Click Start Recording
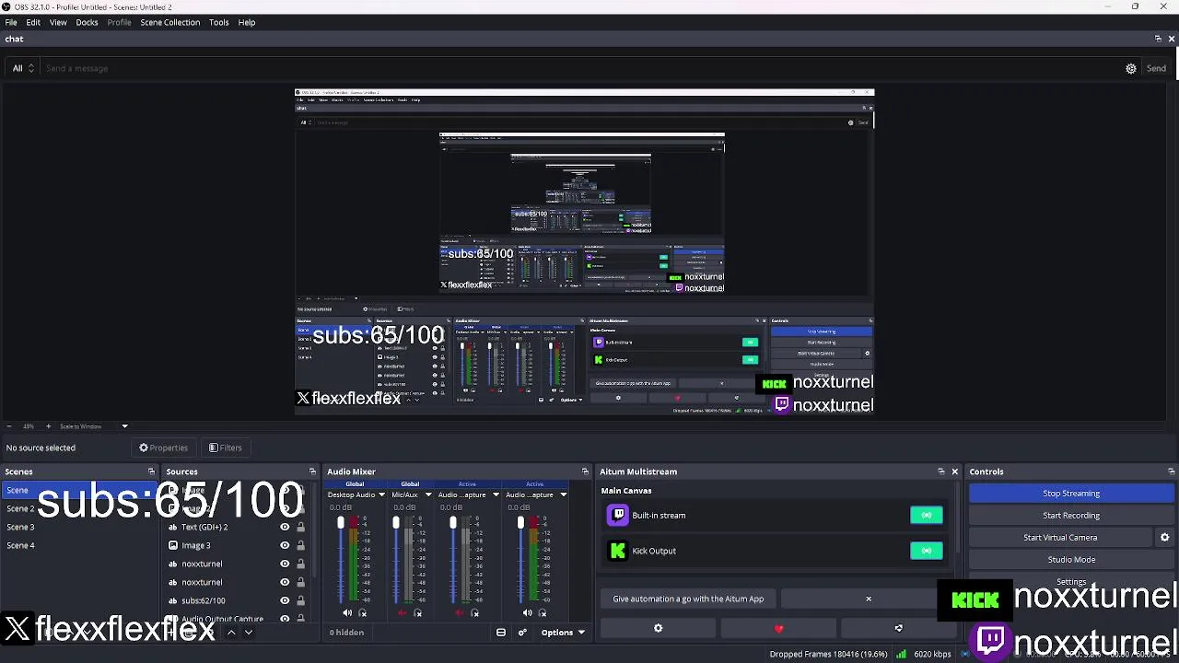The height and width of the screenshot is (663, 1179). [x=1071, y=516]
